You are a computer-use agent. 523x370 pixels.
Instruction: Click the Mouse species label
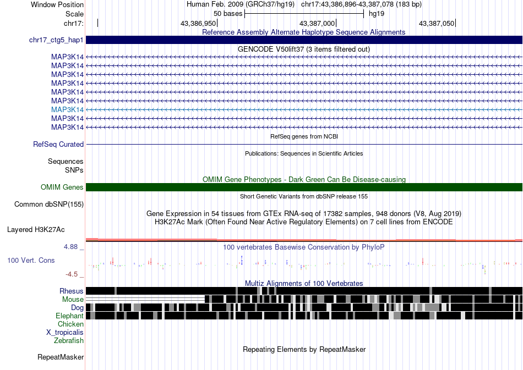(73, 300)
